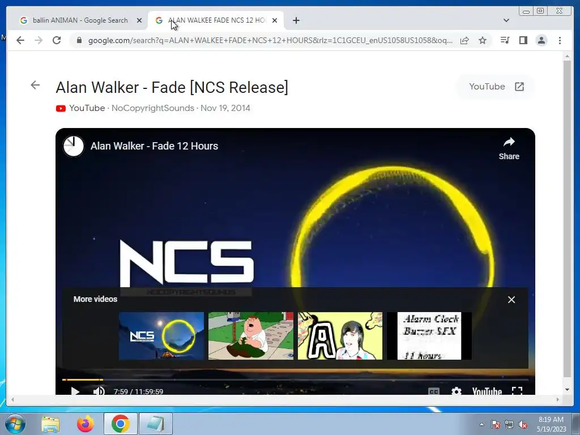580x435 pixels.
Task: Show hidden tray icons
Action: click(x=481, y=424)
